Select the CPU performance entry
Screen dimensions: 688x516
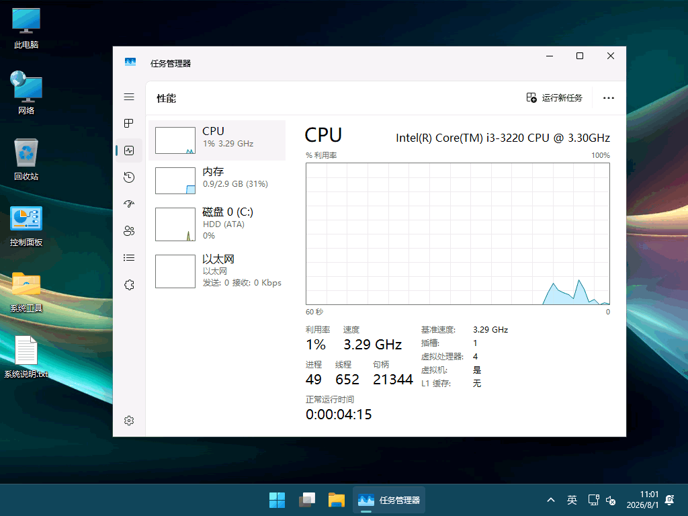point(217,140)
